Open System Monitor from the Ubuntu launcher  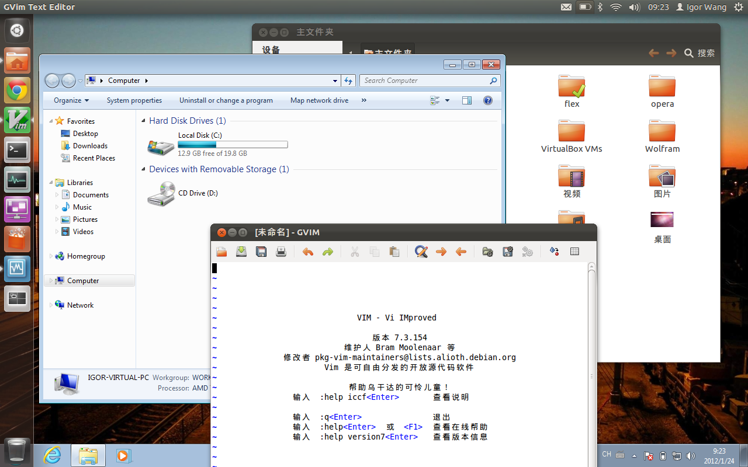pyautogui.click(x=17, y=180)
